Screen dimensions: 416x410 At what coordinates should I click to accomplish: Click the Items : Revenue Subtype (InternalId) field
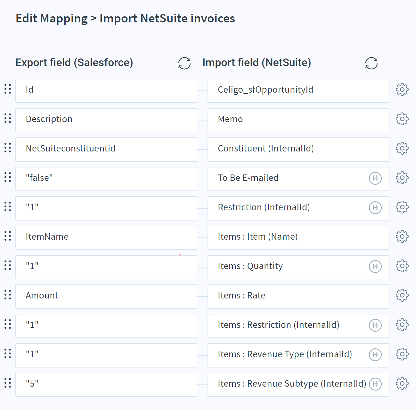298,385
